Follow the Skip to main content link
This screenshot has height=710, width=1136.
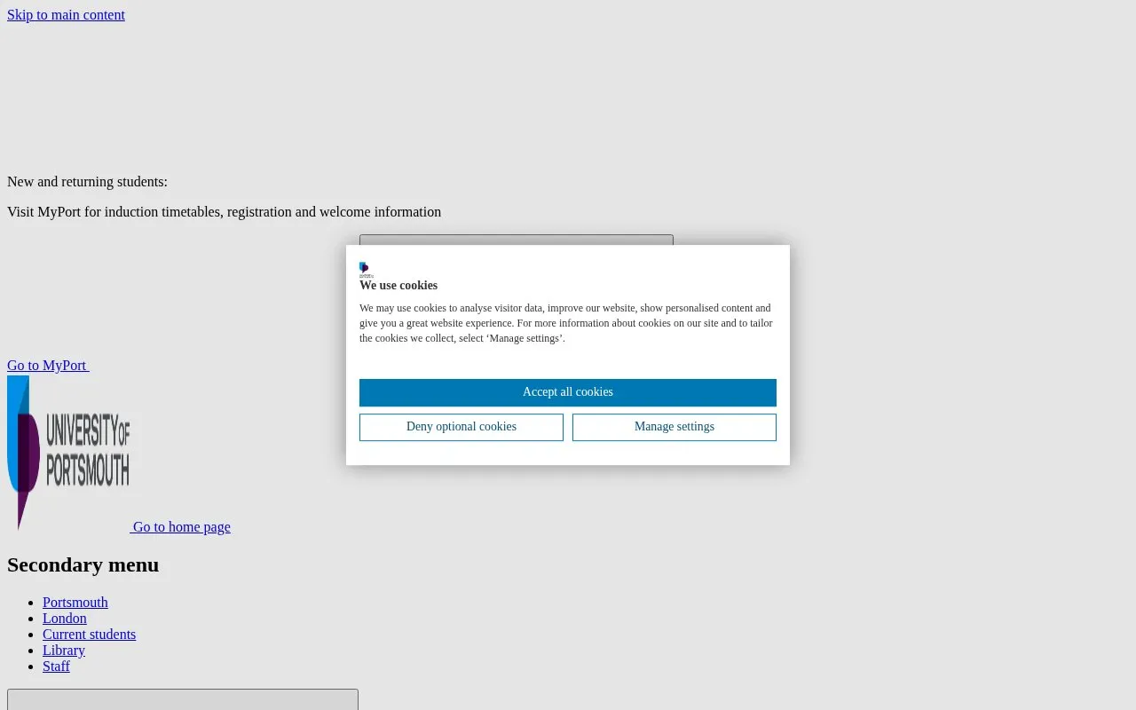click(x=66, y=15)
